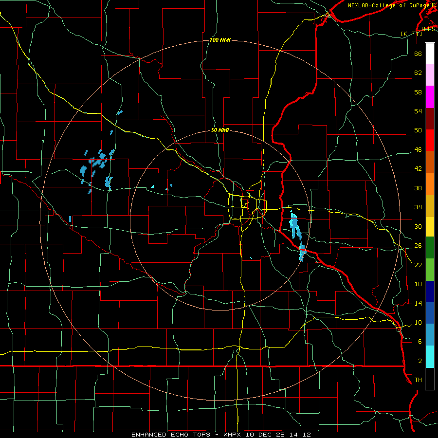Click the orange swatch at 38 kft

point(430,184)
